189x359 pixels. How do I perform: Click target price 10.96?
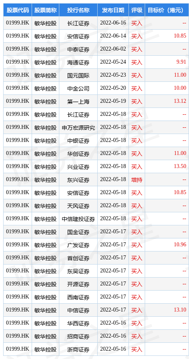pyautogui.click(x=180, y=244)
